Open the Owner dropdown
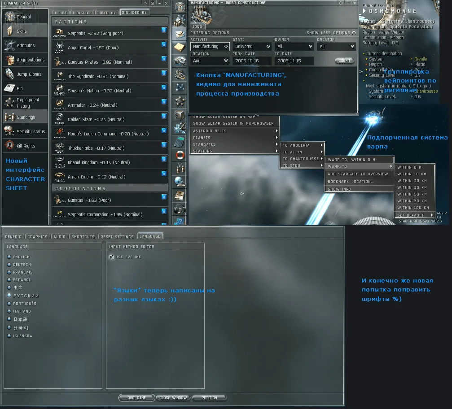 [294, 46]
